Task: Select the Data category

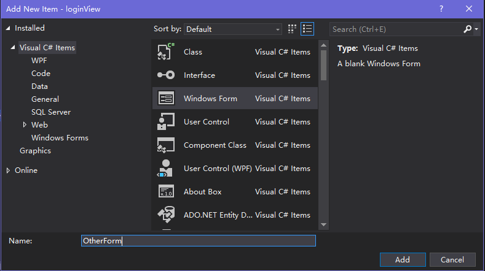Action: pyautogui.click(x=39, y=86)
